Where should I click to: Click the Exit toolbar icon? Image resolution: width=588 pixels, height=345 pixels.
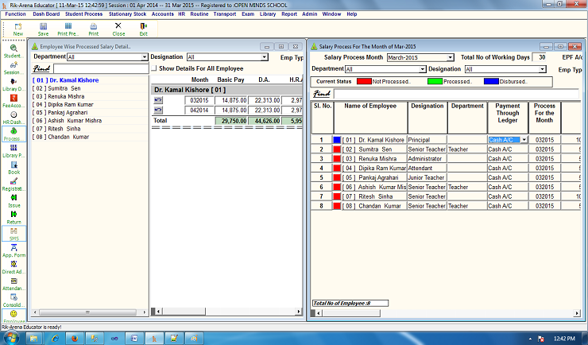tap(143, 29)
